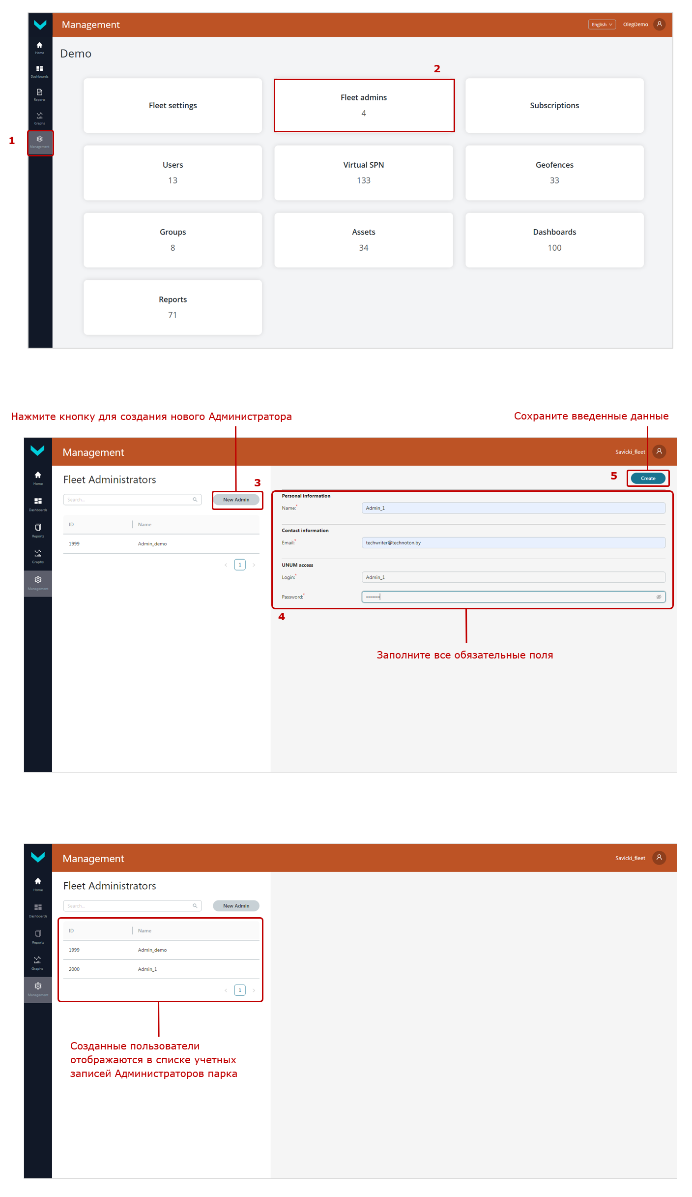Click the logo icon above Demo sidebar
This screenshot has width=692, height=1197.
coord(40,25)
